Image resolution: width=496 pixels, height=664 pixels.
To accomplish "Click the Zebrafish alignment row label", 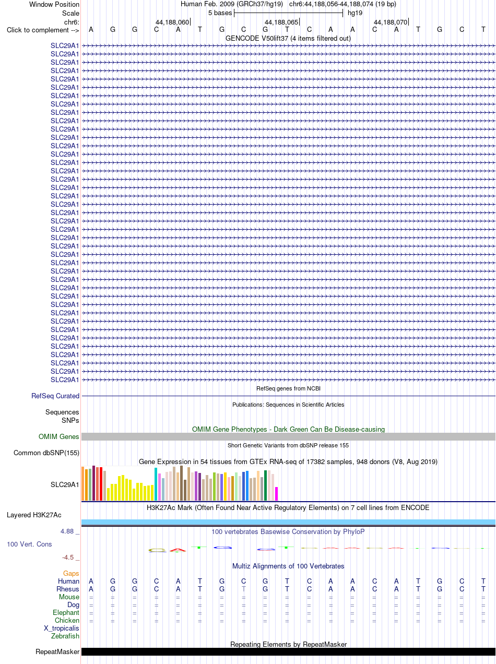I will click(x=65, y=636).
